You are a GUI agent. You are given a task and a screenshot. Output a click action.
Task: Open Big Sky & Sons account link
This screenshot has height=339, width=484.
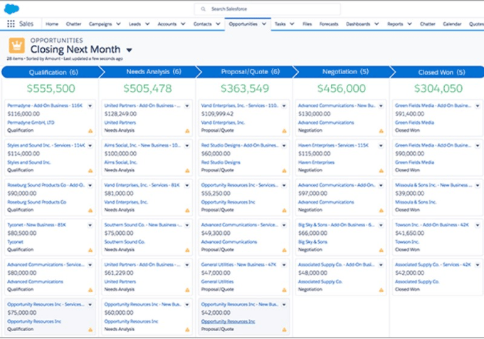click(x=312, y=242)
